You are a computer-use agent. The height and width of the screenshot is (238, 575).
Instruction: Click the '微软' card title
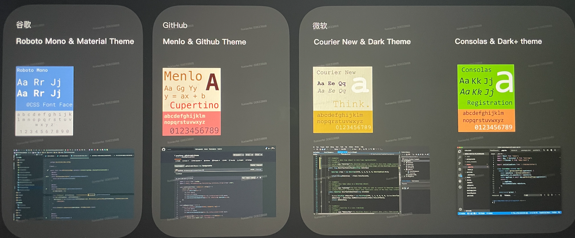[320, 26]
